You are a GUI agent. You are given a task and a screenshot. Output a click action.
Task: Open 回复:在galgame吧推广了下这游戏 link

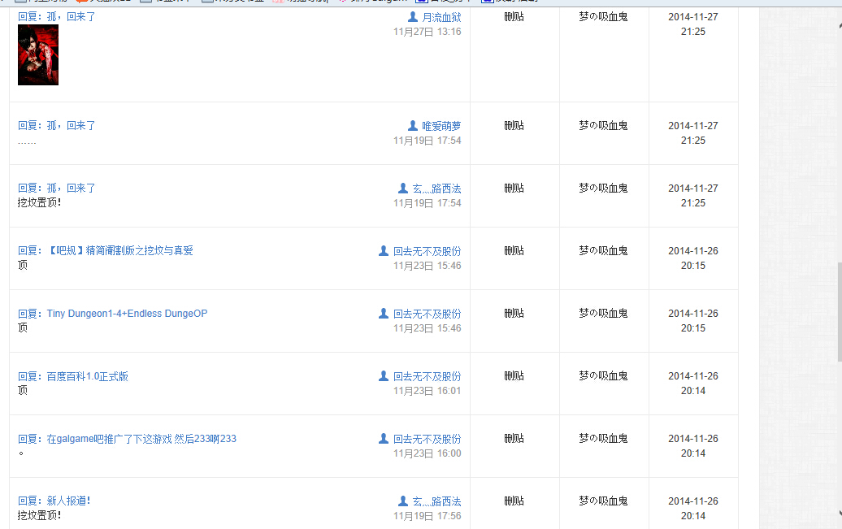[x=127, y=439]
